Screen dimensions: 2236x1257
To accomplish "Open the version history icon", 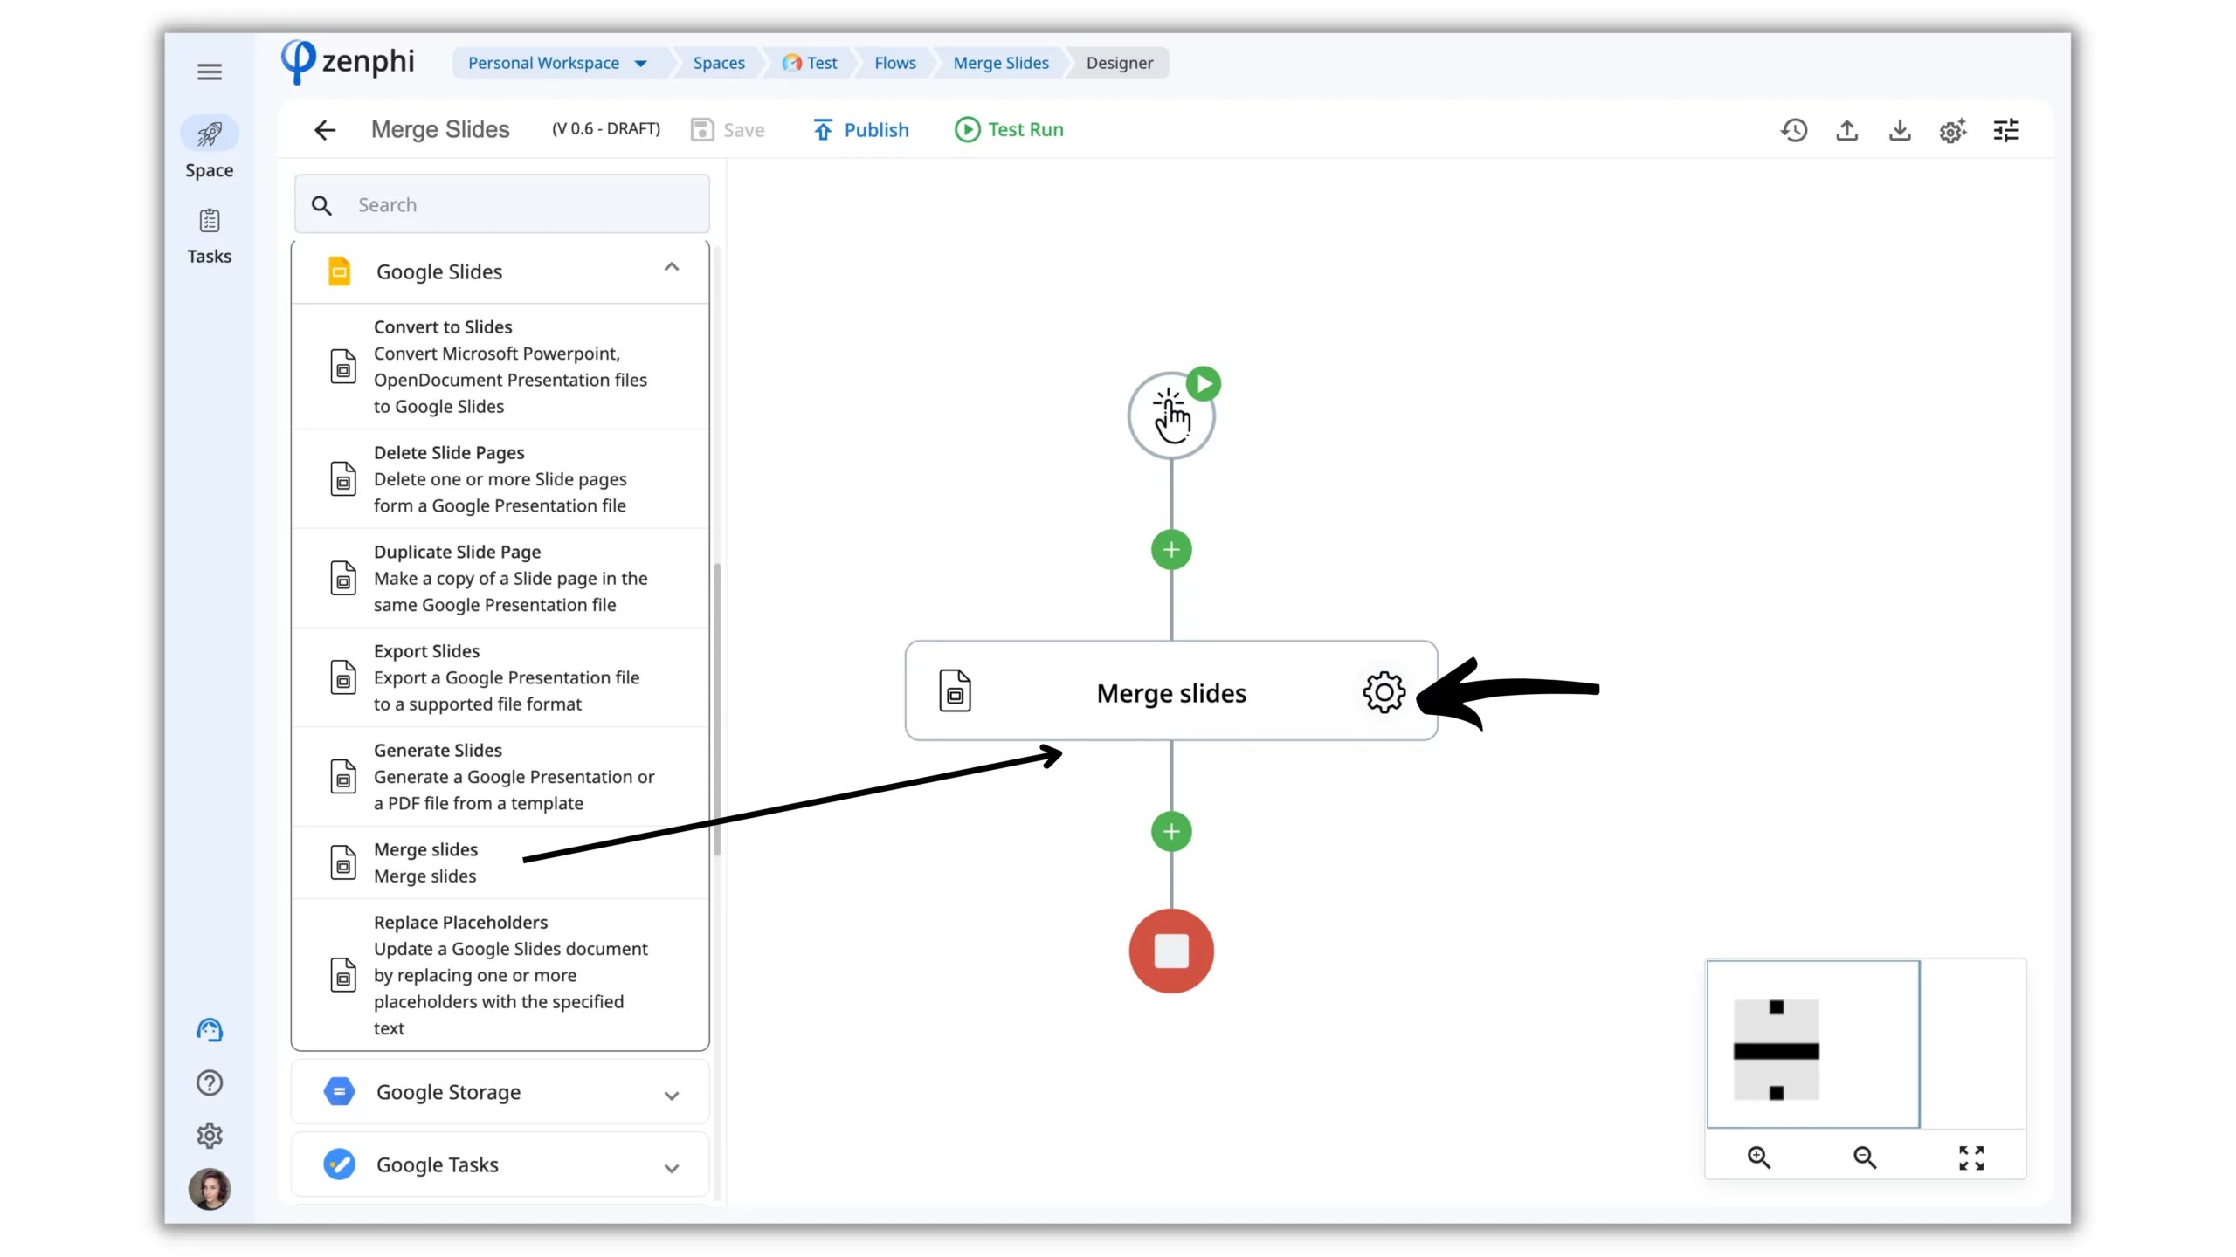I will coord(1793,129).
